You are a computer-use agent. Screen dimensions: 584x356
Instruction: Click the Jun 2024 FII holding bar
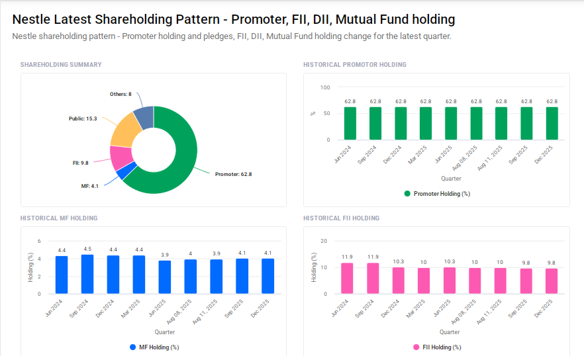(347, 278)
